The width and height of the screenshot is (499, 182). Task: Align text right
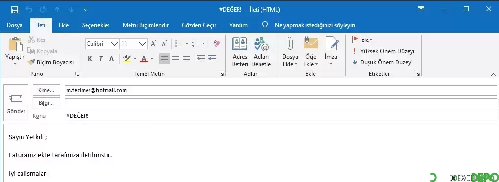186,59
